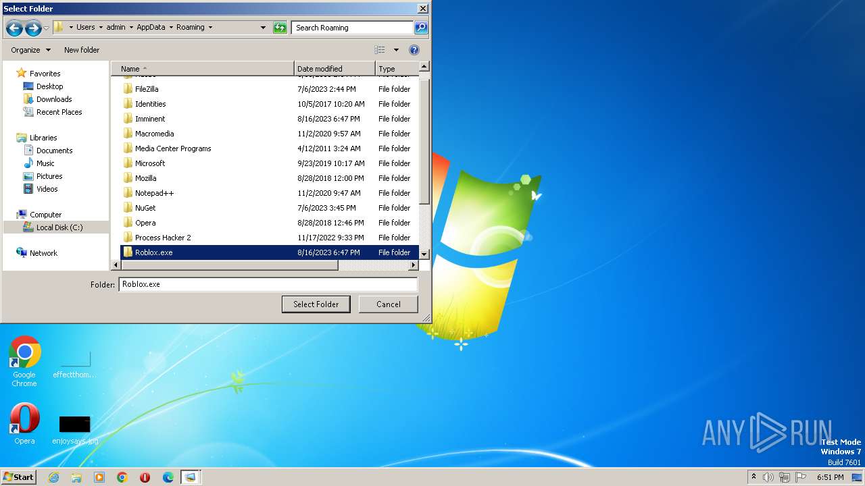Select the Notepad++ folder icon
The image size is (865, 486).
128,193
